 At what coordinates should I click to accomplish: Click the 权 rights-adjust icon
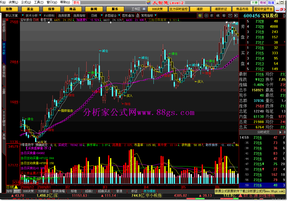(212, 16)
